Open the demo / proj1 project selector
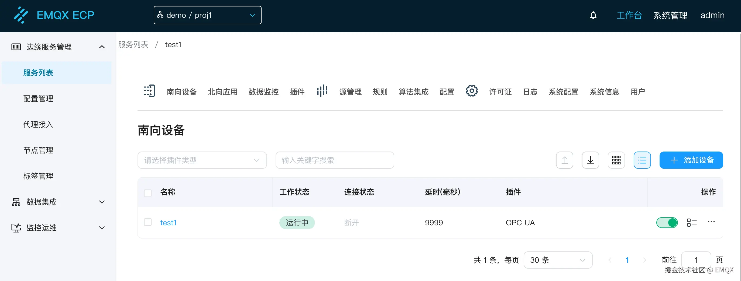Image resolution: width=741 pixels, height=281 pixels. click(x=207, y=15)
